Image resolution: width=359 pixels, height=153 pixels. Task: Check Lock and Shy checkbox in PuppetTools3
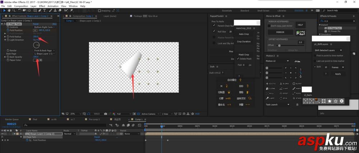[x=214, y=43]
